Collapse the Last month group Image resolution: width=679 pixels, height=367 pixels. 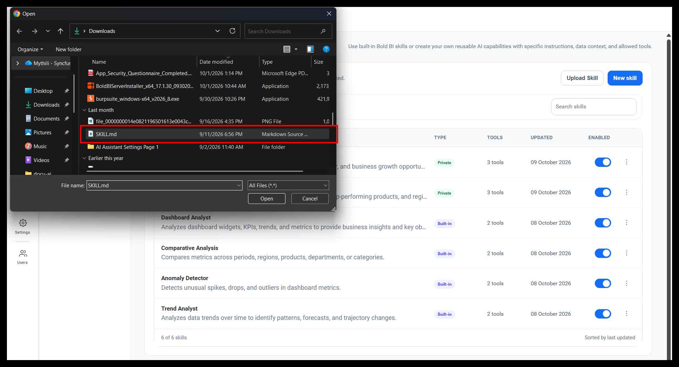click(x=84, y=110)
